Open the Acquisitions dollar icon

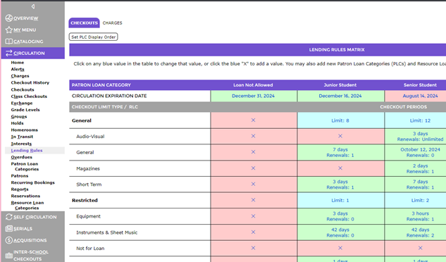tap(9, 240)
